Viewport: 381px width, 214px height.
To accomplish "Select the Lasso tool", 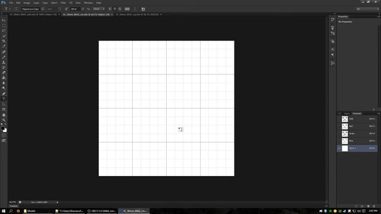I will 4,31.
